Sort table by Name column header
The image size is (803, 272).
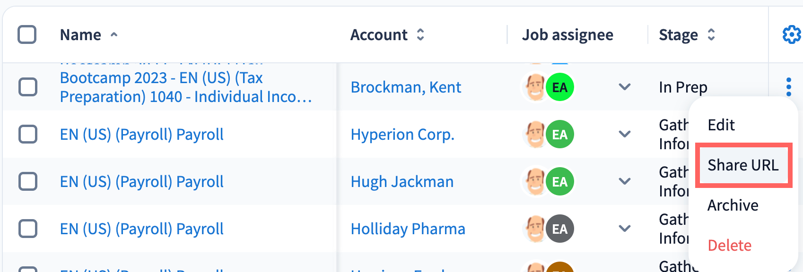pyautogui.click(x=81, y=35)
